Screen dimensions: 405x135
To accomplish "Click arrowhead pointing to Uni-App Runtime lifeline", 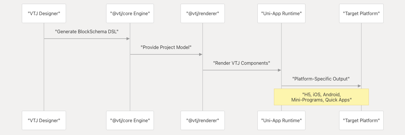I will click(279, 70).
